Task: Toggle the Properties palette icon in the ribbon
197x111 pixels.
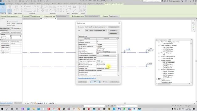Action: 10,11
